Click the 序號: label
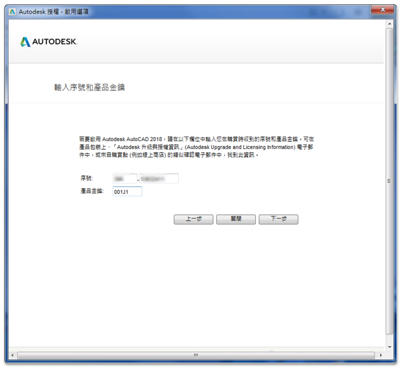This screenshot has width=402, height=368. click(86, 178)
